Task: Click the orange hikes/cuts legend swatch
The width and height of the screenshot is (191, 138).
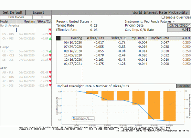Action: (73, 120)
